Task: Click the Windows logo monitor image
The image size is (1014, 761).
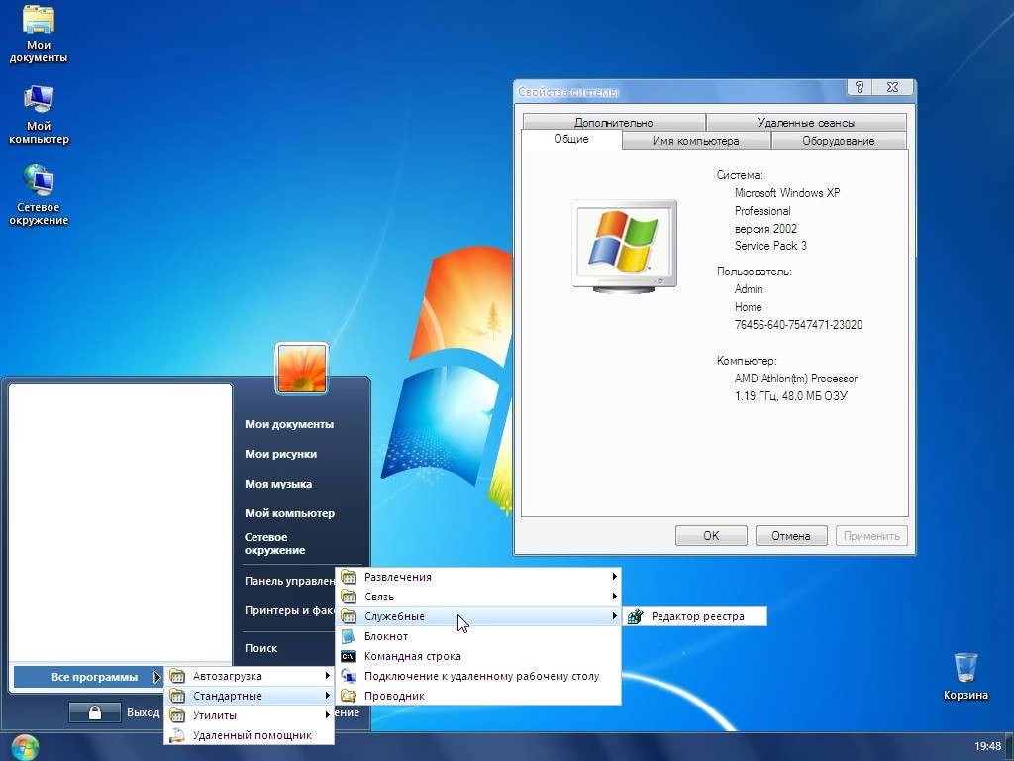Action: point(625,247)
